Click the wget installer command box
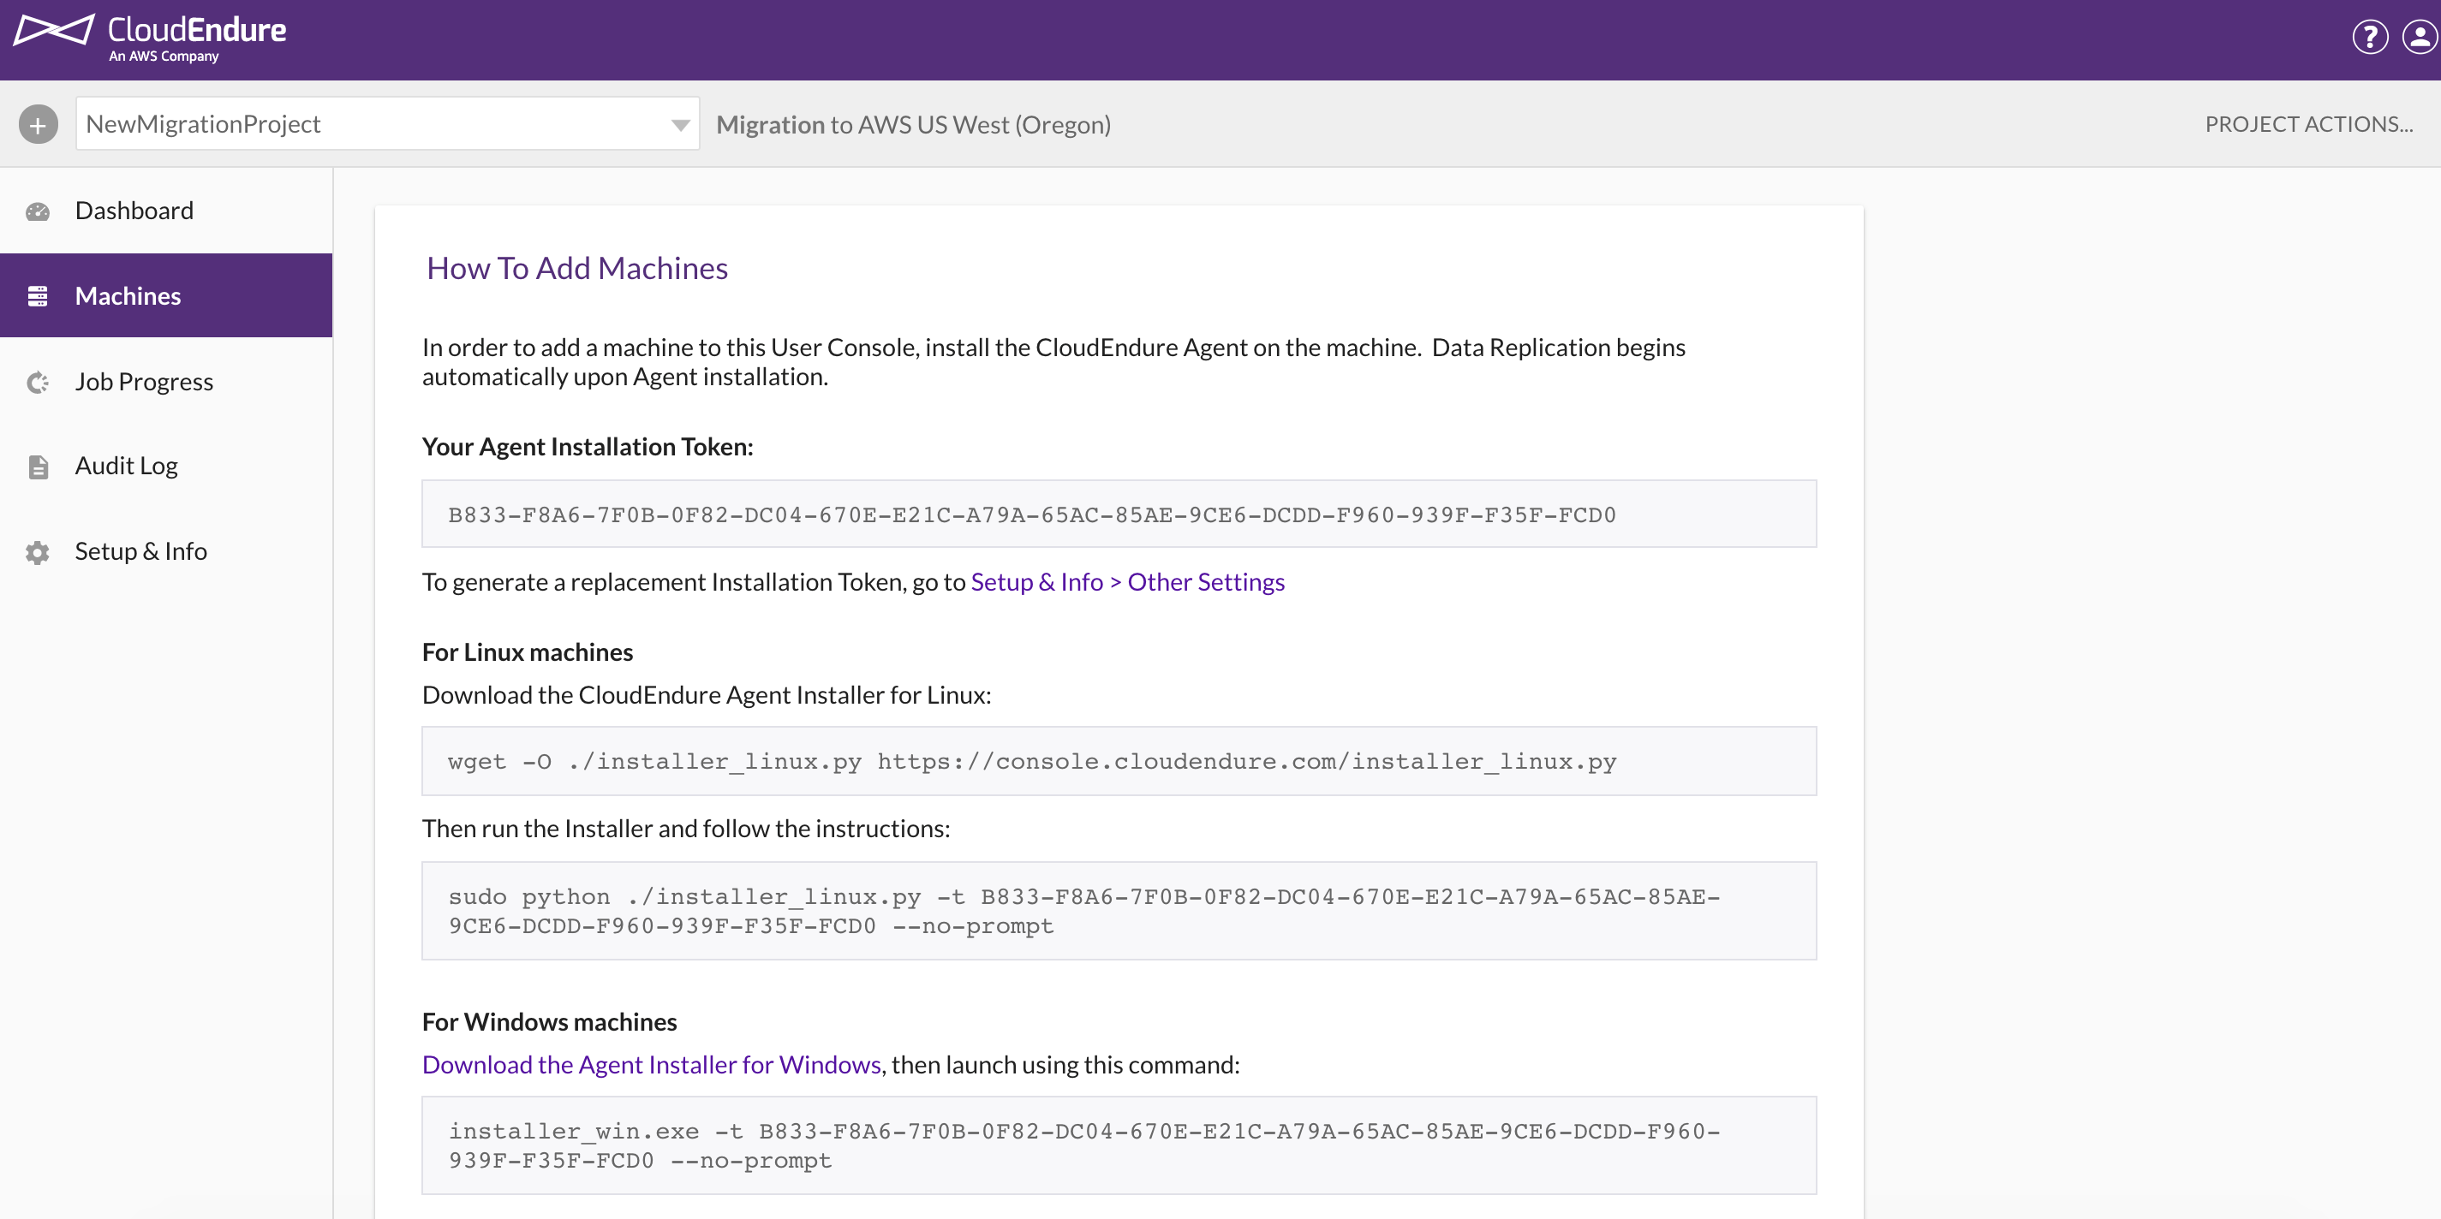This screenshot has width=2441, height=1219. point(1119,762)
